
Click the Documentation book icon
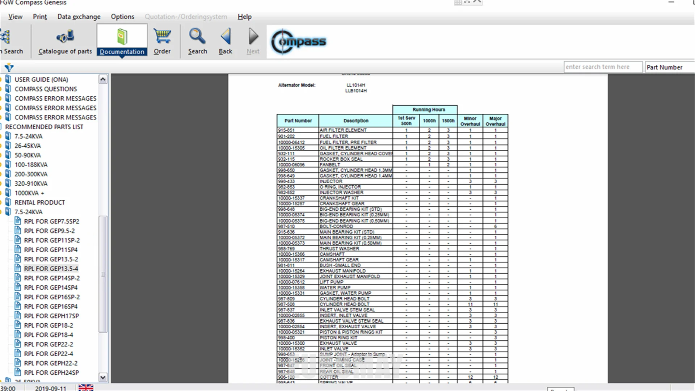[122, 37]
